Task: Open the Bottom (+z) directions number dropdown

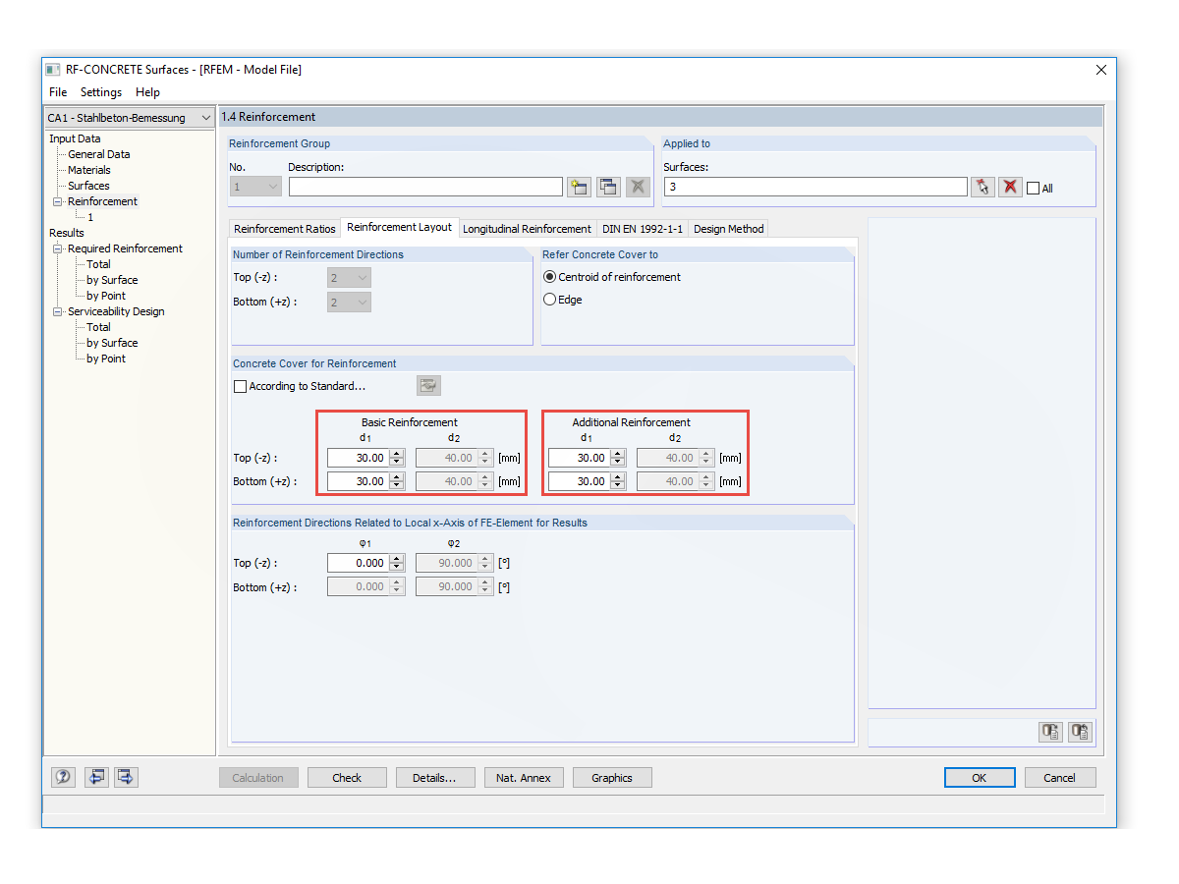Action: pyautogui.click(x=349, y=303)
